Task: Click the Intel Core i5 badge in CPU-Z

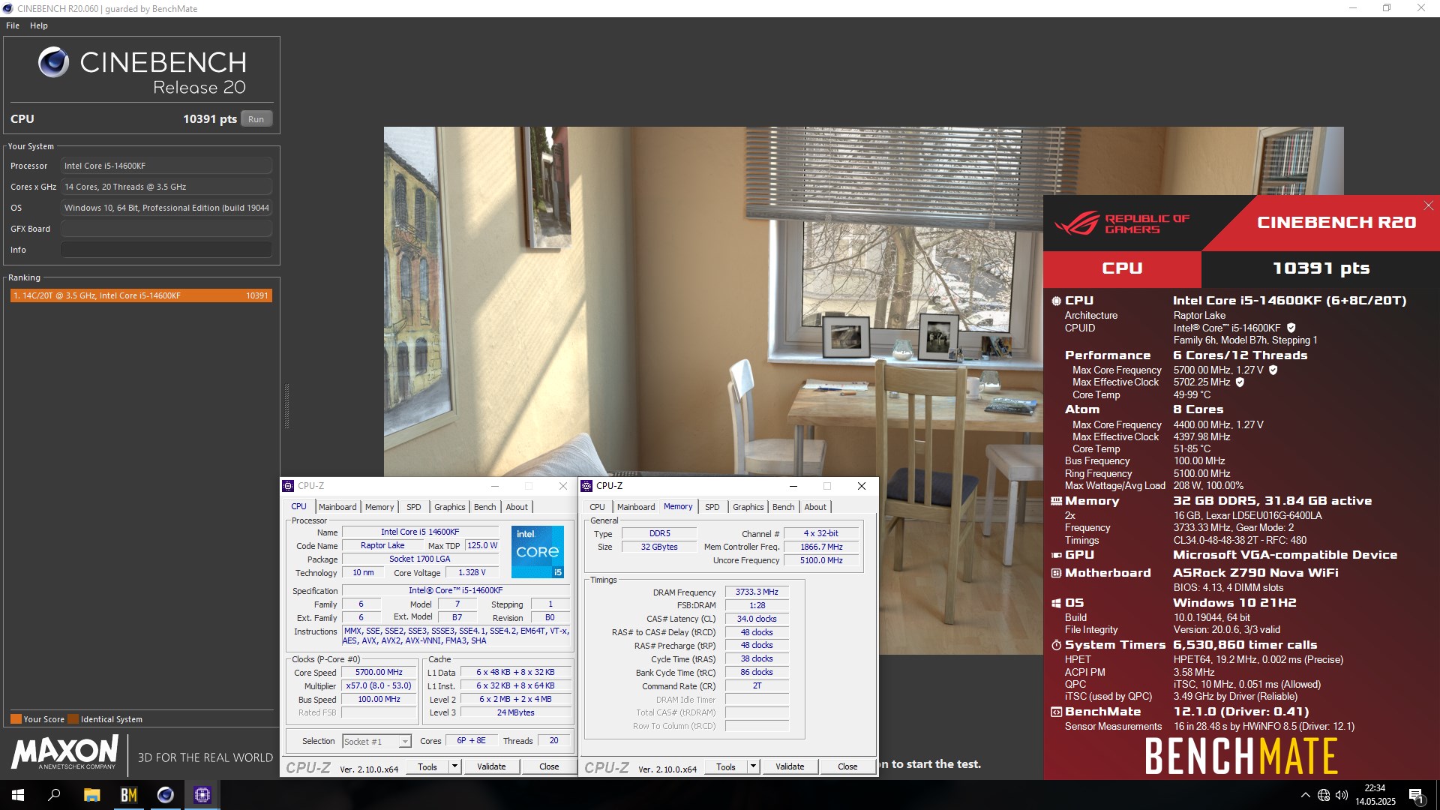Action: (538, 552)
